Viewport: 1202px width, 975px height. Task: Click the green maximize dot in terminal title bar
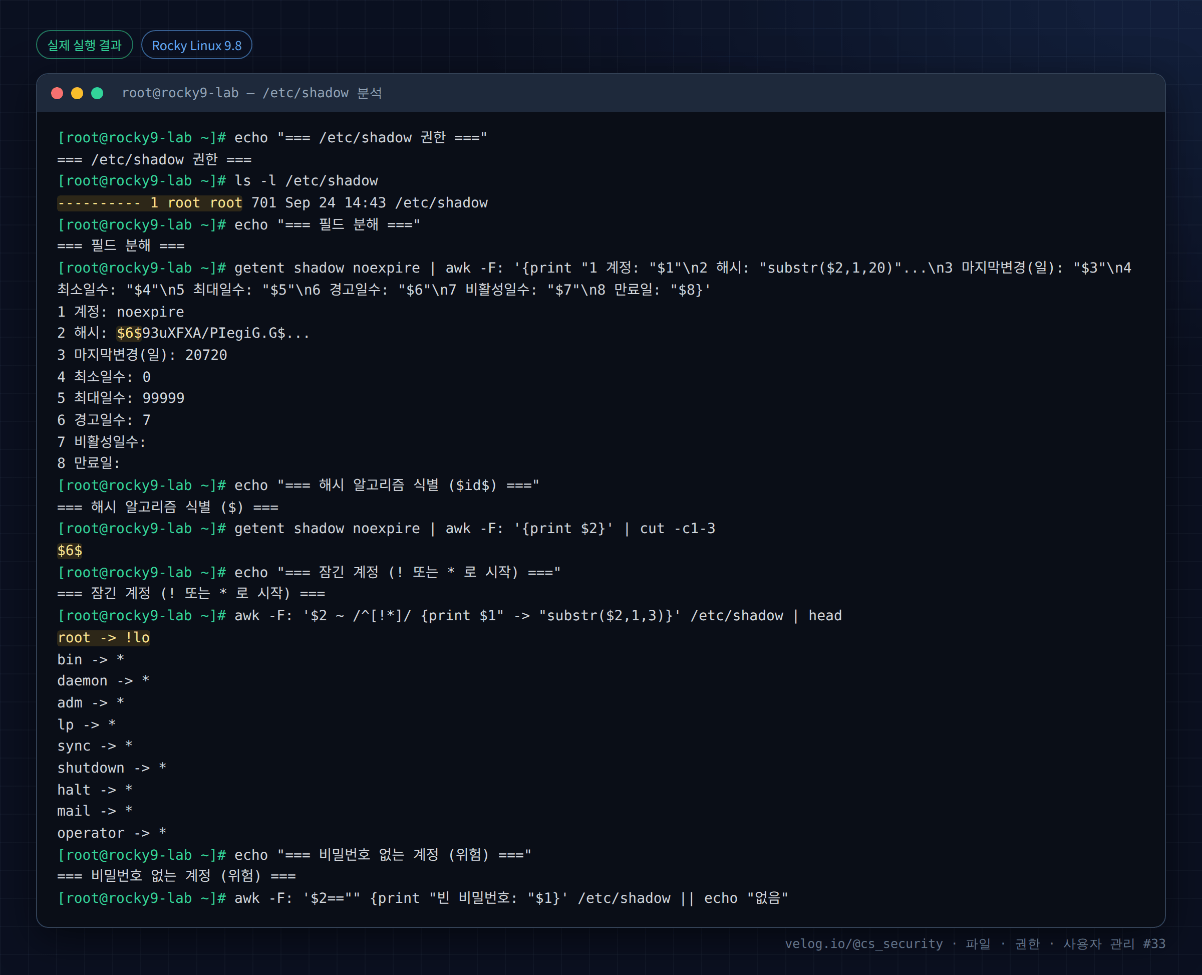(97, 93)
